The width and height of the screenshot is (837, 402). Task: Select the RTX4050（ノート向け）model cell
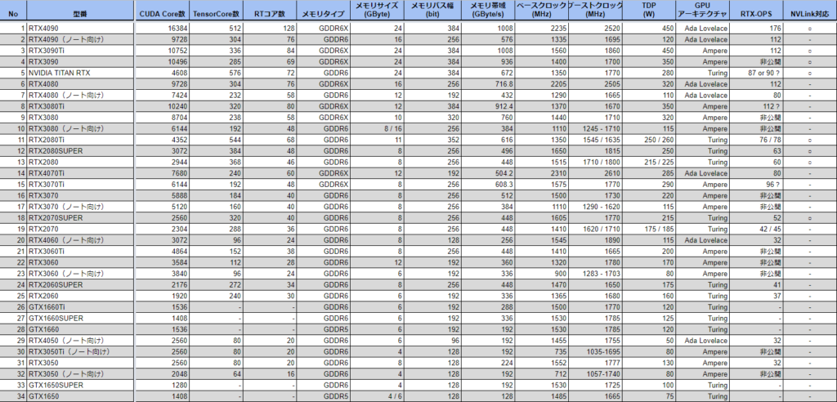(81, 341)
